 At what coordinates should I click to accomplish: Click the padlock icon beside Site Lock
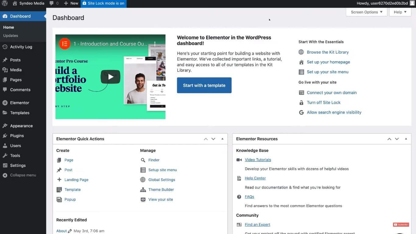pyautogui.click(x=301, y=103)
